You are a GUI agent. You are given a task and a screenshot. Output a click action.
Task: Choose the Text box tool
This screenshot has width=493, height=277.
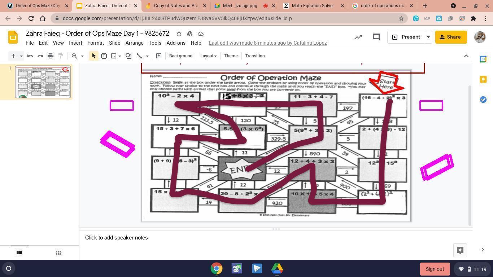[x=104, y=56]
